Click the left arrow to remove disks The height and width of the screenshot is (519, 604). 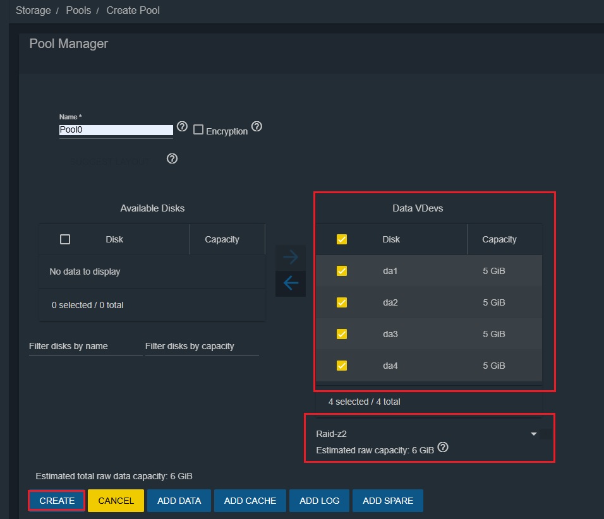click(x=291, y=283)
